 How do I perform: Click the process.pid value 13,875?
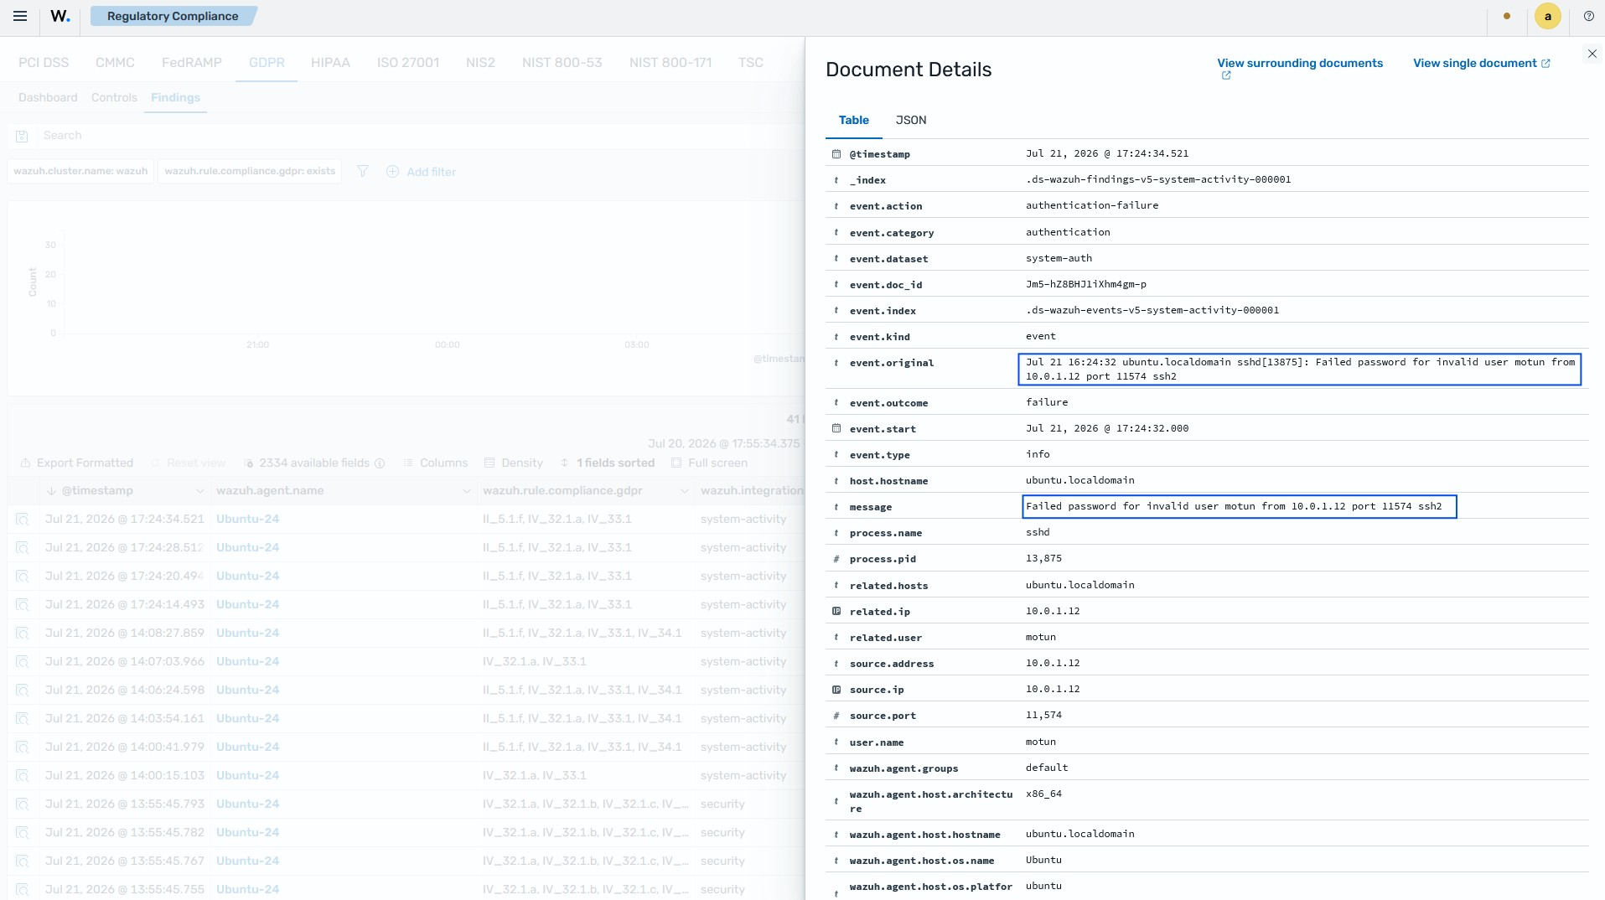1043,559
